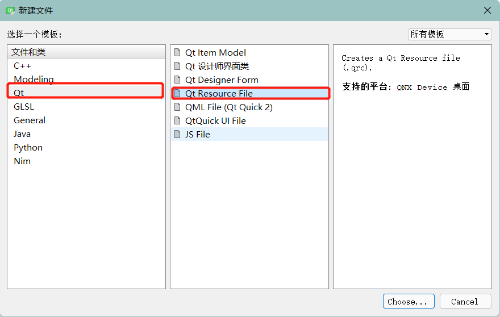500x317 pixels.
Task: Select the Qt Designer Form template
Action: (249, 80)
